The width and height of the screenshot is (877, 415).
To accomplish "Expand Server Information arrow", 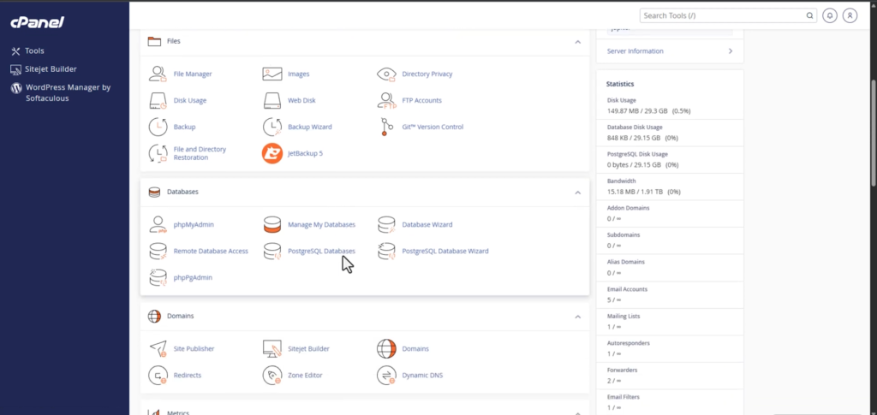I will tap(731, 51).
